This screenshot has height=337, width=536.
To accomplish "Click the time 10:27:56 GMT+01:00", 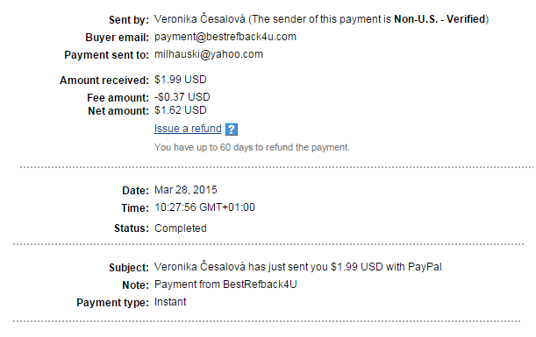I will 204,207.
